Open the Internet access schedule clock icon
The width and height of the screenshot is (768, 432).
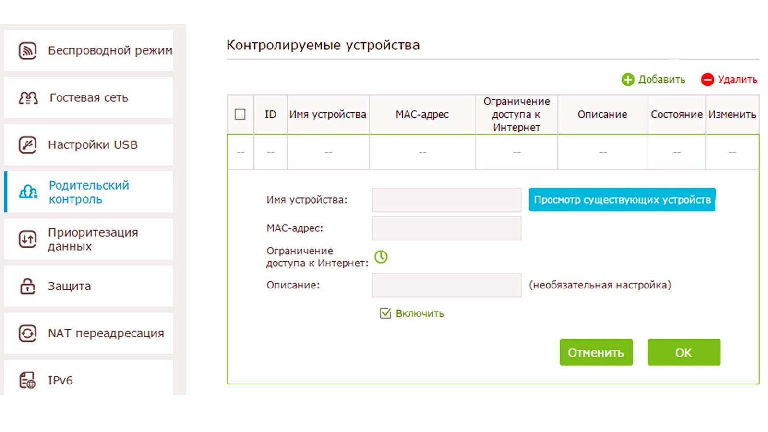tap(381, 257)
